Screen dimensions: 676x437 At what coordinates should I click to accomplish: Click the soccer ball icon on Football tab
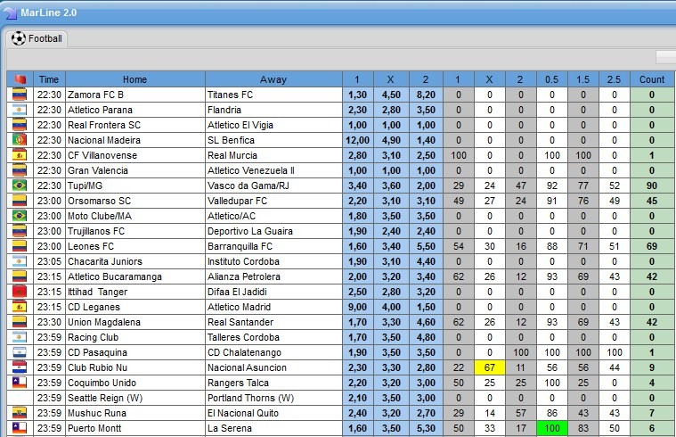click(19, 39)
